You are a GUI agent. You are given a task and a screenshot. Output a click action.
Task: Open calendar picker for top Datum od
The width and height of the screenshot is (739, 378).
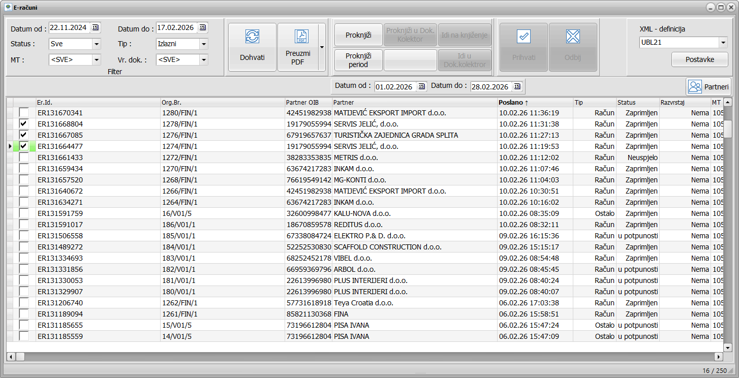pyautogui.click(x=96, y=28)
